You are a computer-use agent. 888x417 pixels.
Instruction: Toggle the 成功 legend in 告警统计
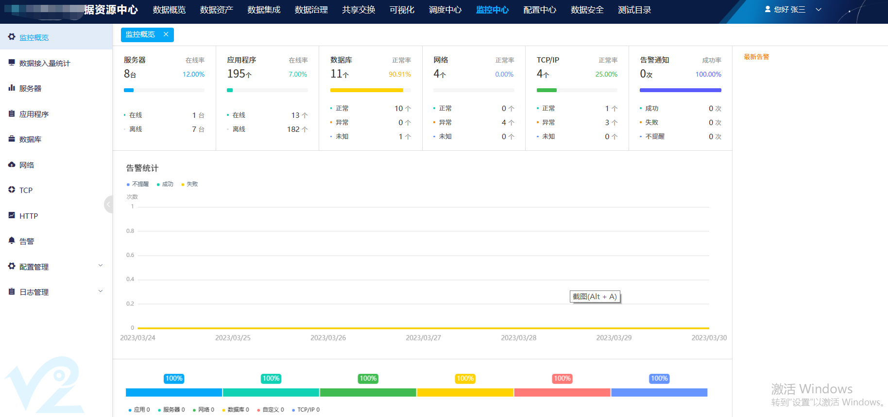pyautogui.click(x=165, y=184)
